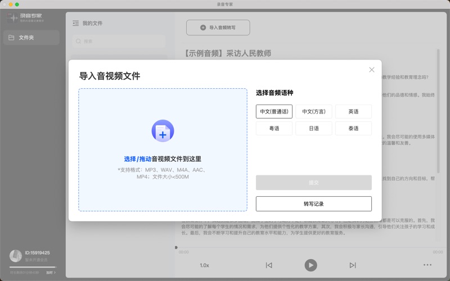
Task: Select 泰语 language option
Action: pyautogui.click(x=353, y=129)
